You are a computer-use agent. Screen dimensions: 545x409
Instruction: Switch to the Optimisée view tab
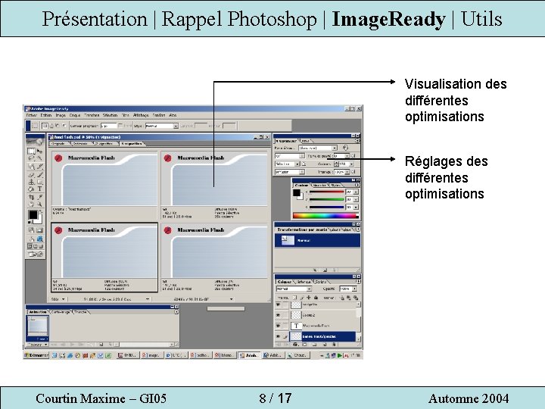(81, 144)
